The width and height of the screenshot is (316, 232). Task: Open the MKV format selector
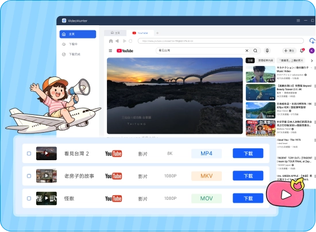[x=207, y=176]
